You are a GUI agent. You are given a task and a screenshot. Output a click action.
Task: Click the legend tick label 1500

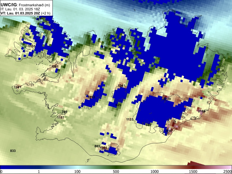pyautogui.click(x=193, y=172)
